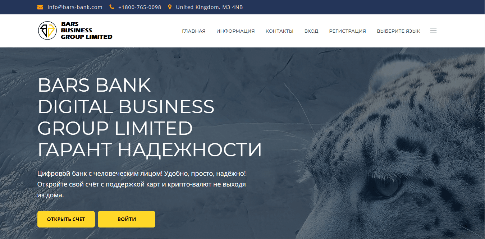Screen dimensions: 485x239
Task: Open the ГЛАВНАЯ menu item
Action: (194, 31)
